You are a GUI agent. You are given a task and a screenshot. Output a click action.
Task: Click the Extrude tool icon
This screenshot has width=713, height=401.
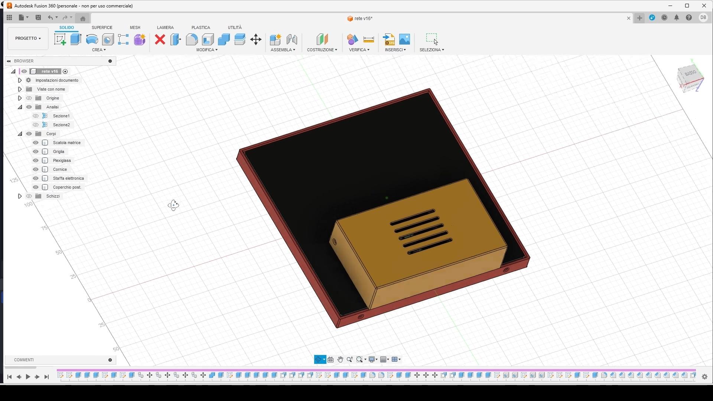76,39
